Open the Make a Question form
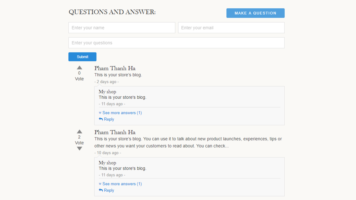 point(255,13)
